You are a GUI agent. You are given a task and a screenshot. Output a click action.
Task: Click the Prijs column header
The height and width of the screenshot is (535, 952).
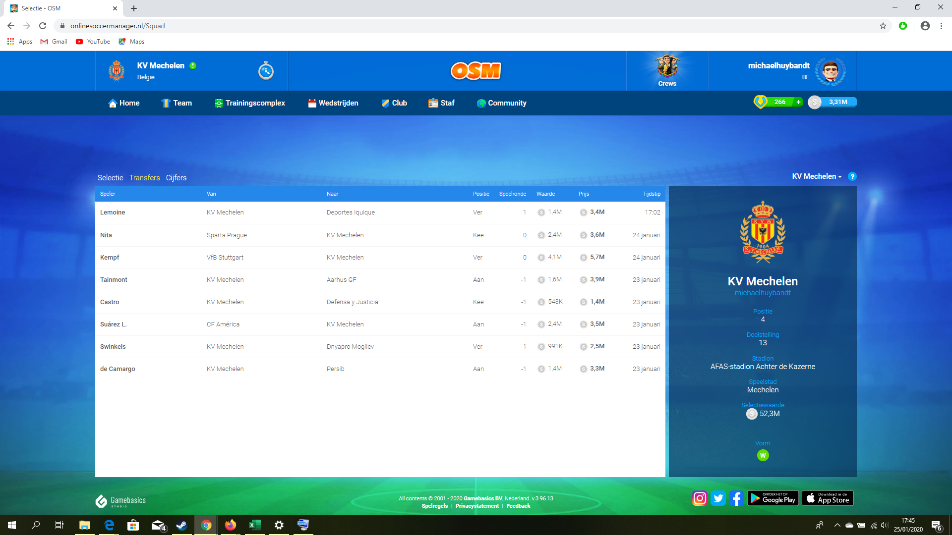[x=584, y=194]
